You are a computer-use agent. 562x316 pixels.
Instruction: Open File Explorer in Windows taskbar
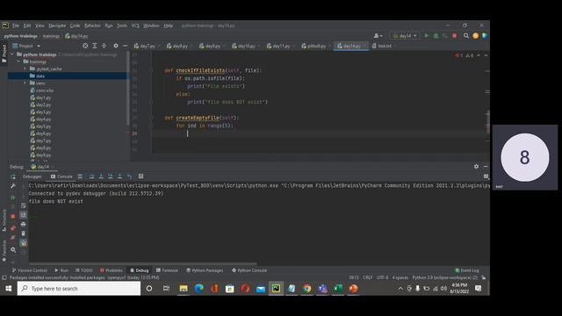click(x=184, y=289)
